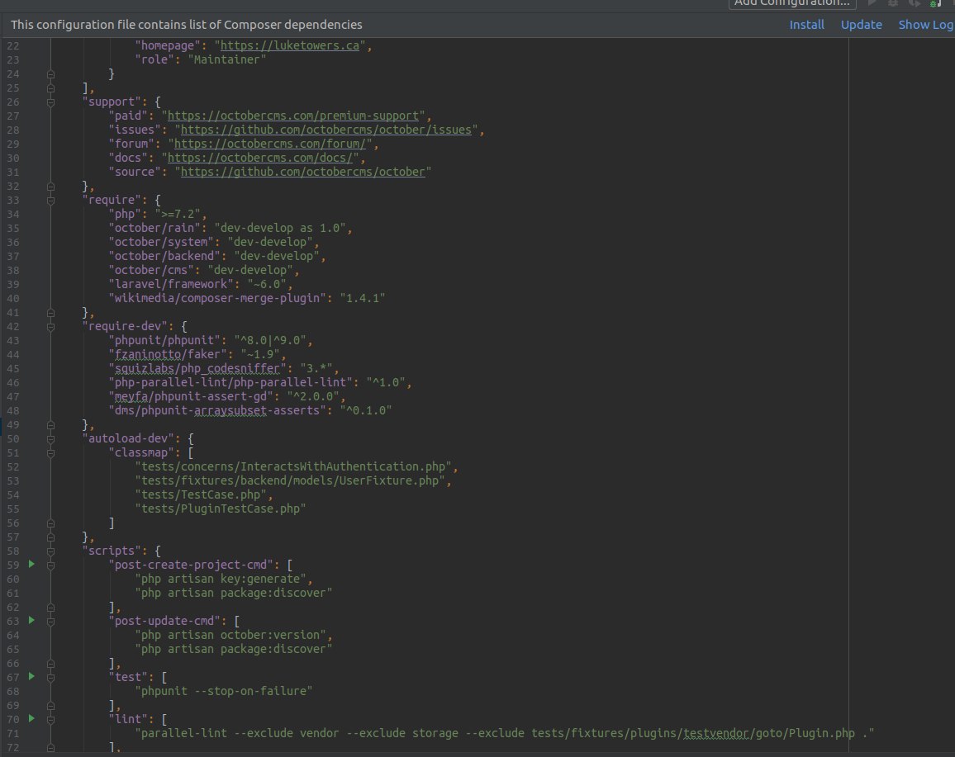
Task: Click the fold end marker on line 41
Action: 50,313
